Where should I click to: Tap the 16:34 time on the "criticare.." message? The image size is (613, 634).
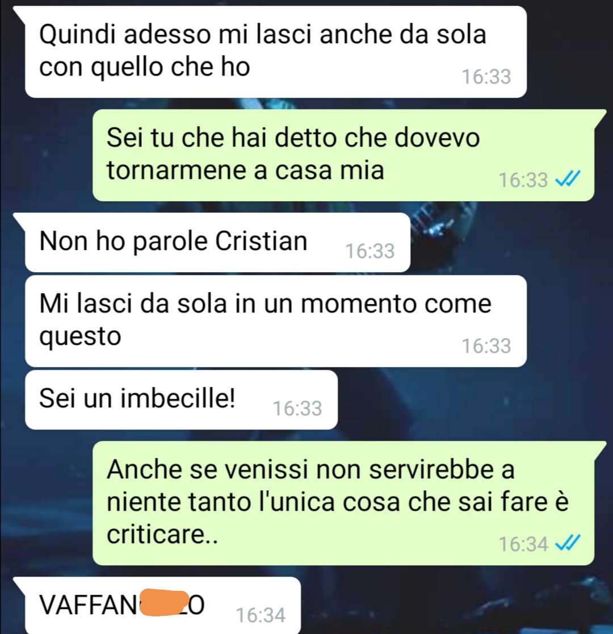(x=523, y=544)
